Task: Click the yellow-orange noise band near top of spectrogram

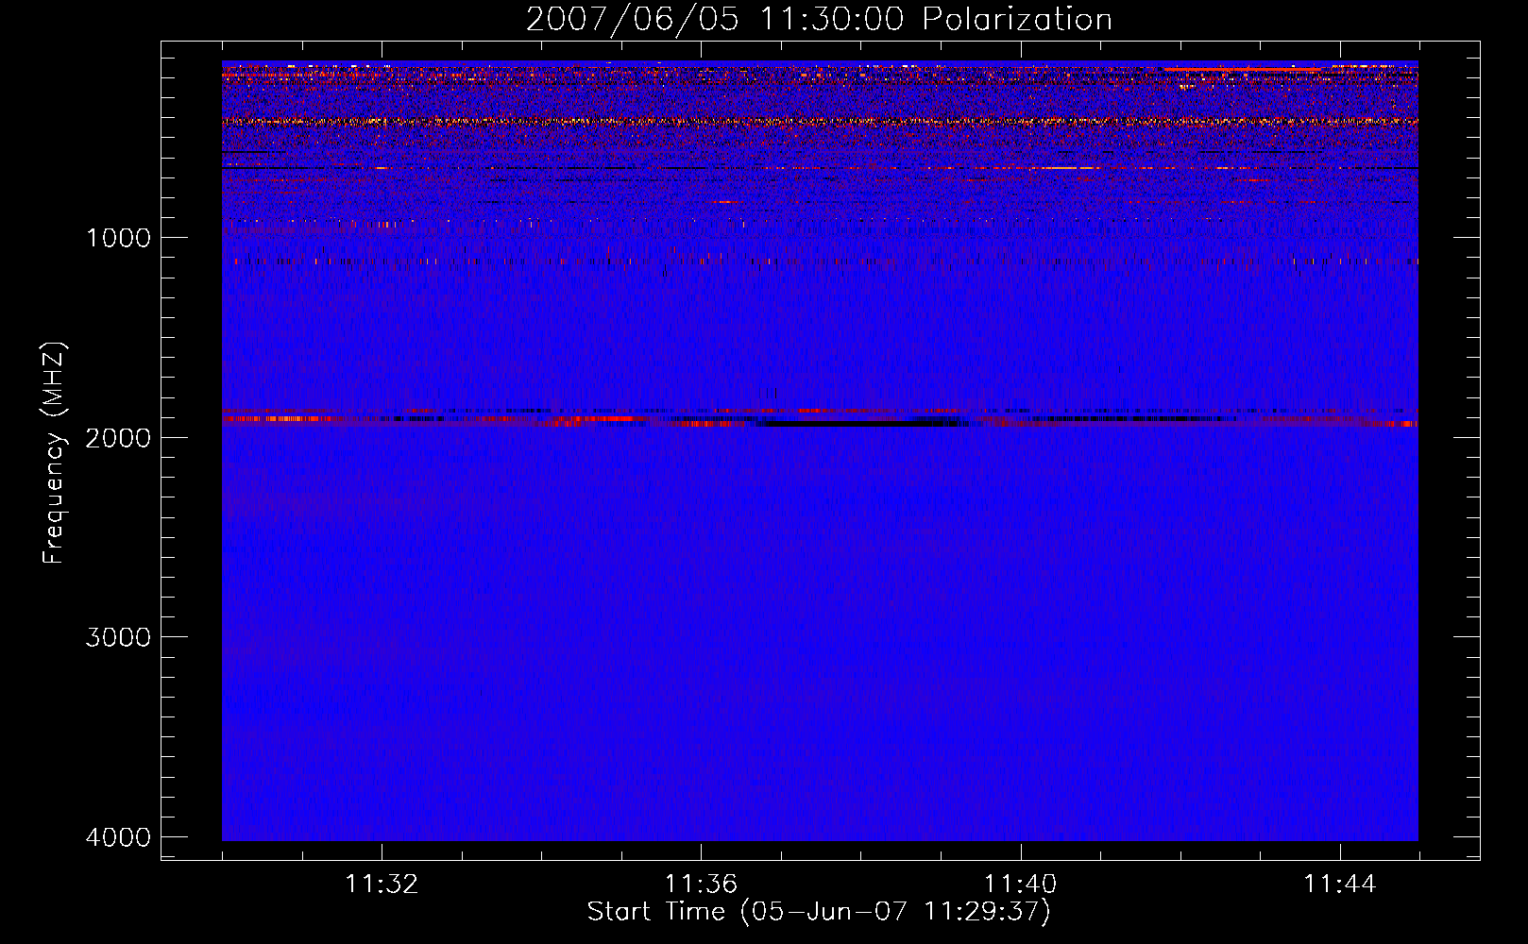Action: 820,122
